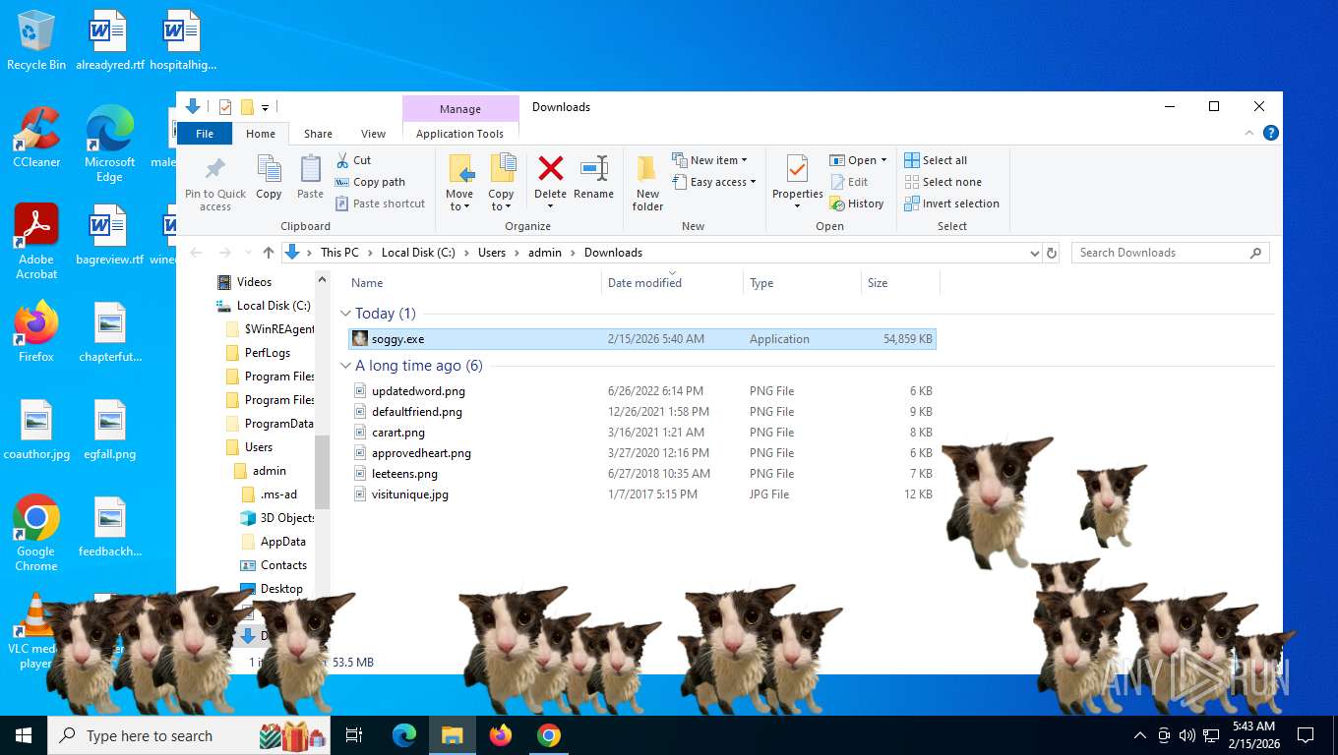Select the carart.png file
Viewport: 1338px width, 755px height.
pyautogui.click(x=642, y=433)
